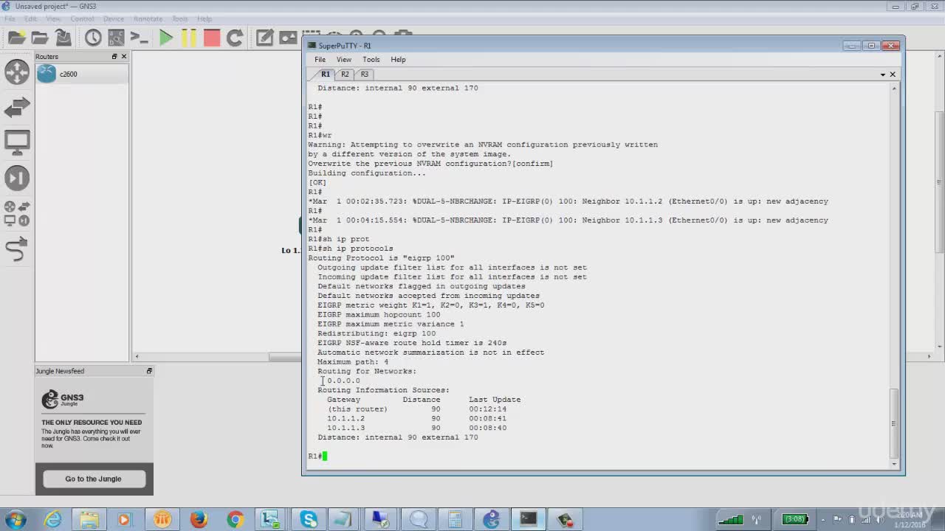Click the terminal vertical scrollbar thumb
This screenshot has height=531, width=945.
[x=894, y=423]
